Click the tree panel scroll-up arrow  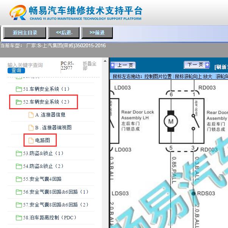pos(105,61)
